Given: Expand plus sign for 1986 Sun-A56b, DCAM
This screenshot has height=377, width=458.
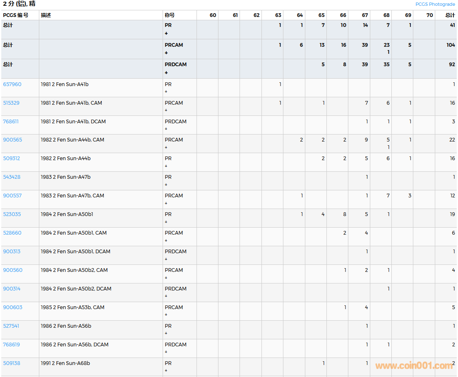Looking at the screenshot, I should [166, 352].
